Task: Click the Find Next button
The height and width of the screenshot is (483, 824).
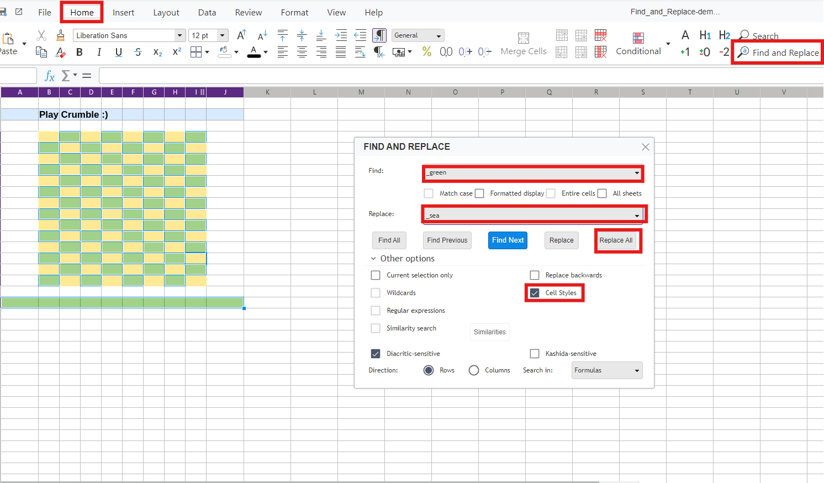Action: 508,240
